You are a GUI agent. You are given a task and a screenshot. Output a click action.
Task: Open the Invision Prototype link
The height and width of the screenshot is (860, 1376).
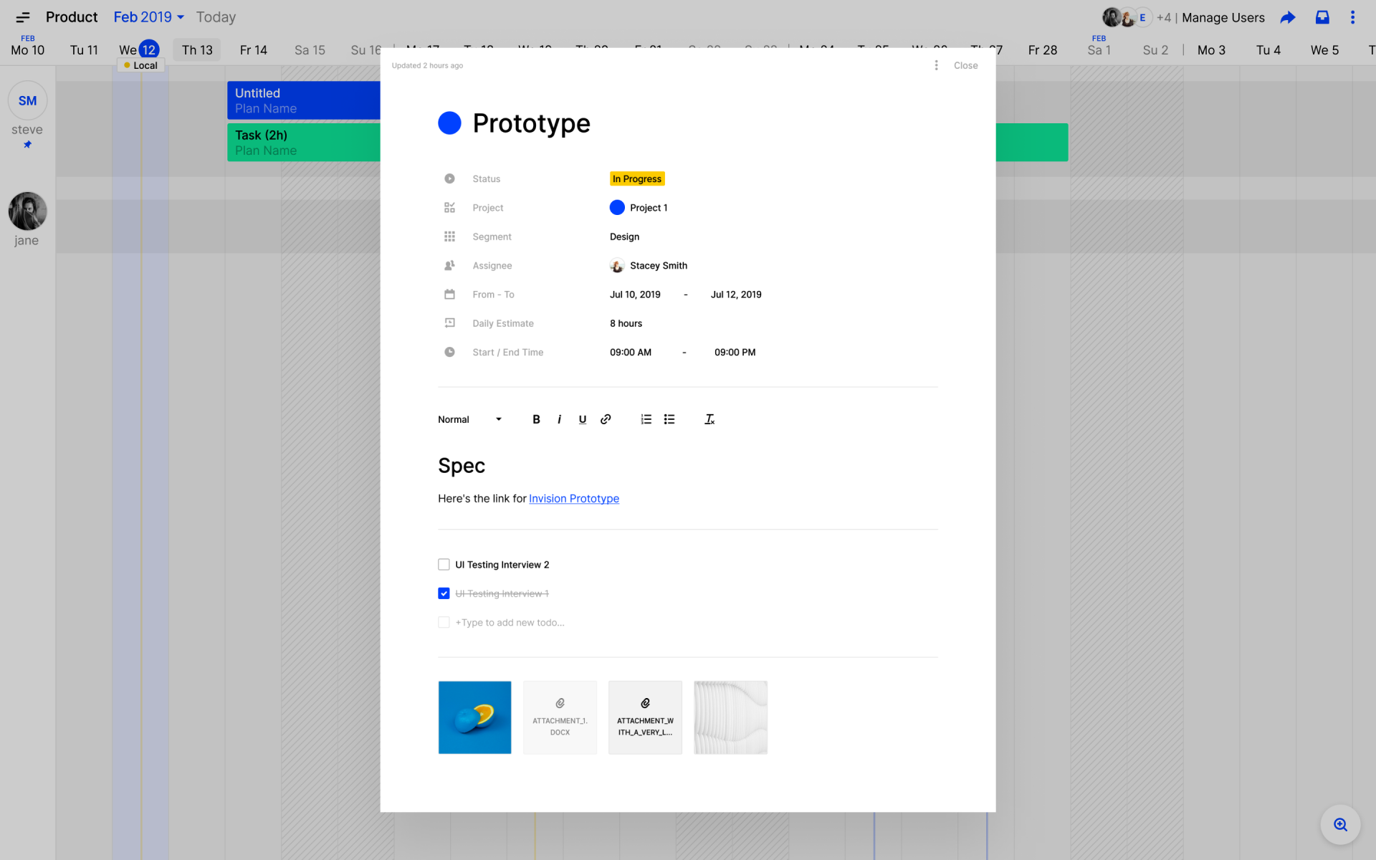(573, 499)
